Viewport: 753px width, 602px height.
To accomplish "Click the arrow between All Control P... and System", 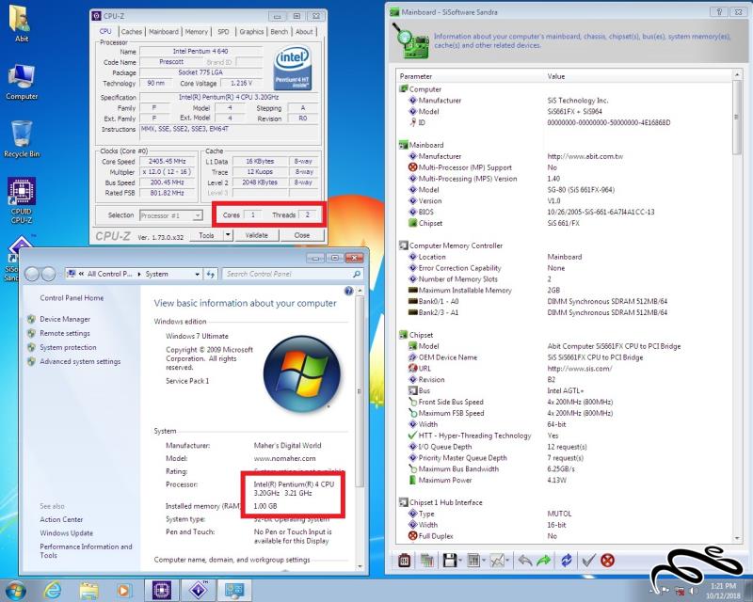I will [x=139, y=274].
